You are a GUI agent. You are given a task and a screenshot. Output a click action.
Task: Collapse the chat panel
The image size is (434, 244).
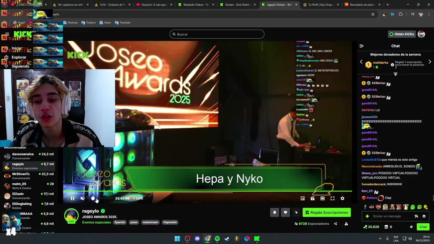click(361, 46)
